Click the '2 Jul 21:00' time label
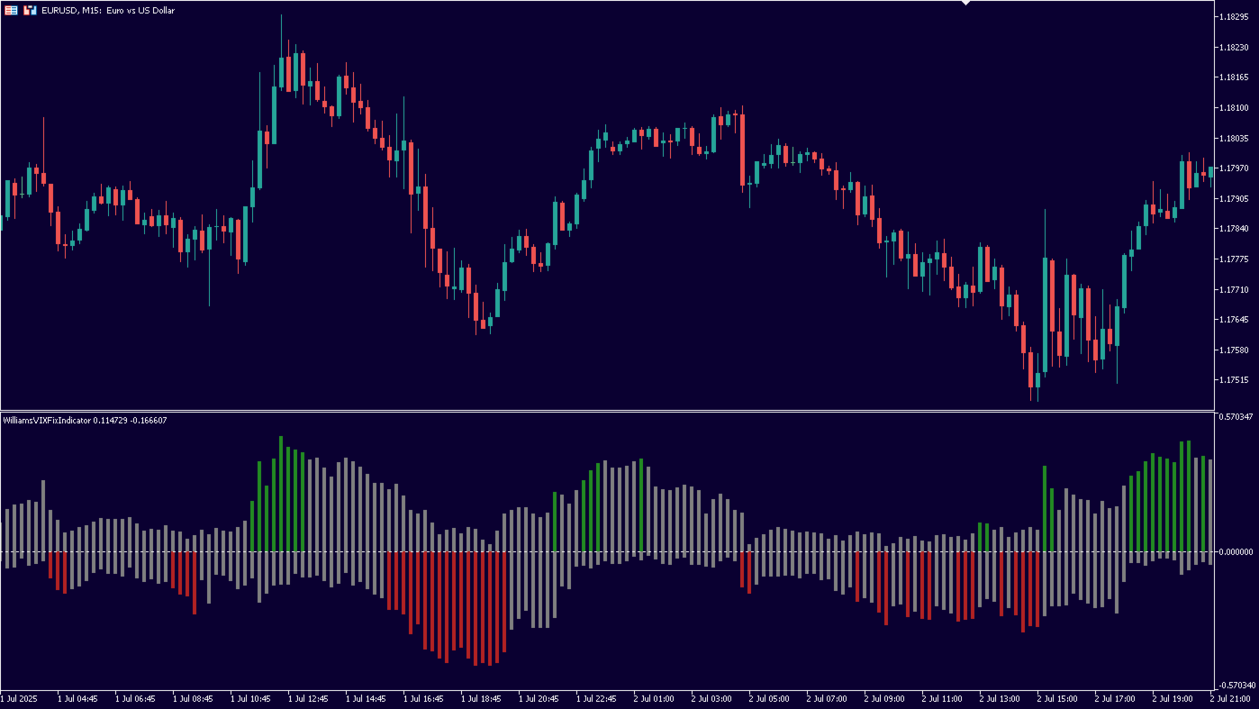This screenshot has width=1259, height=709. click(1230, 699)
